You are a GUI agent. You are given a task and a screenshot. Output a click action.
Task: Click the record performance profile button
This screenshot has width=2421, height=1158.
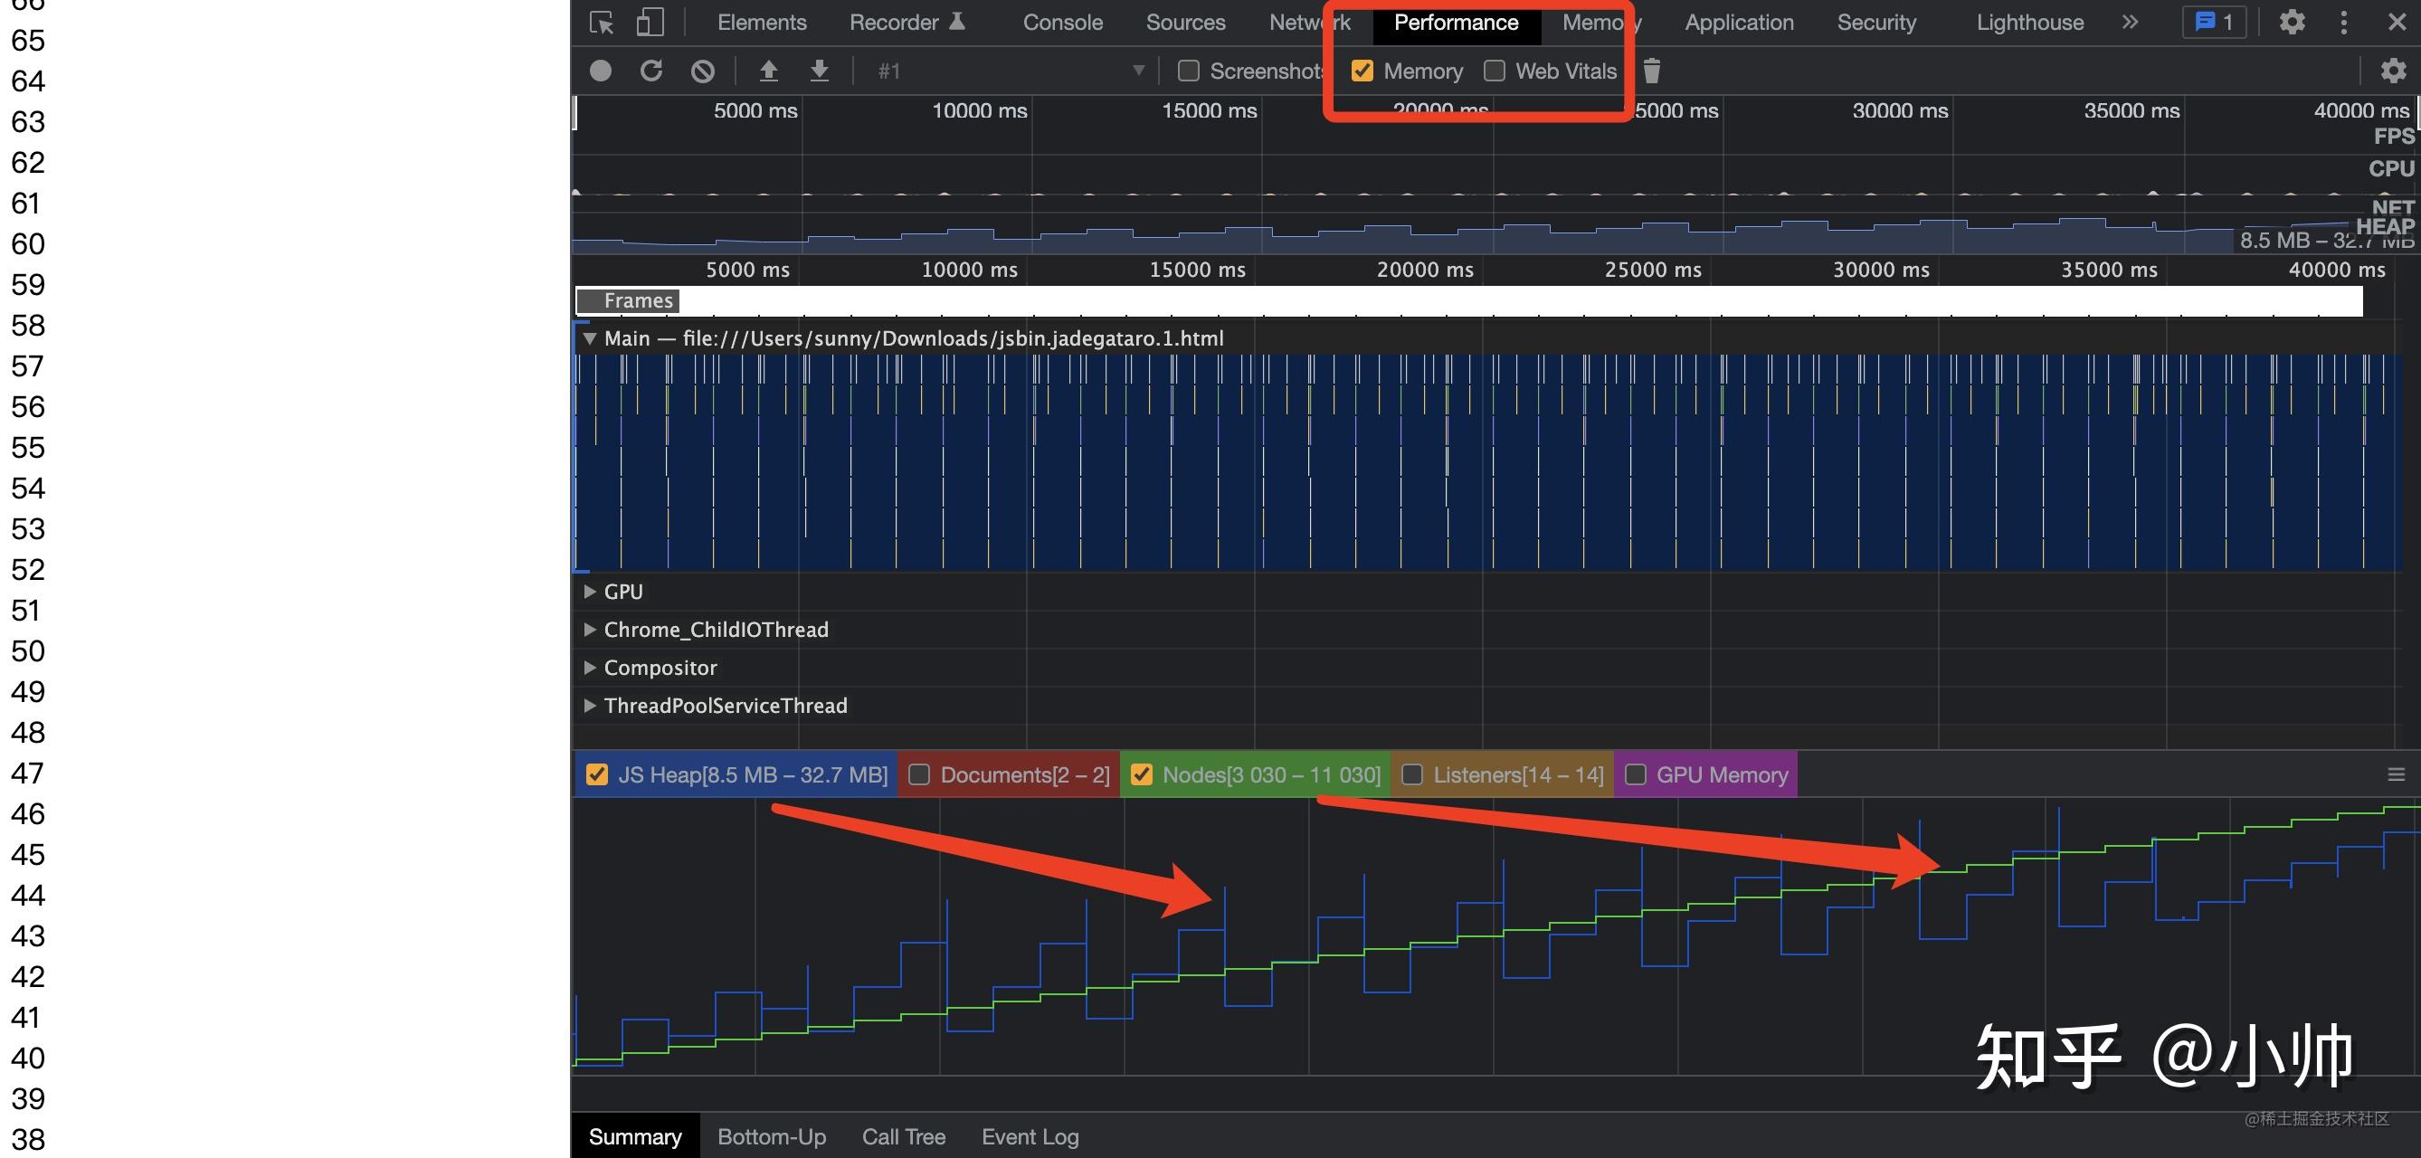pos(601,71)
